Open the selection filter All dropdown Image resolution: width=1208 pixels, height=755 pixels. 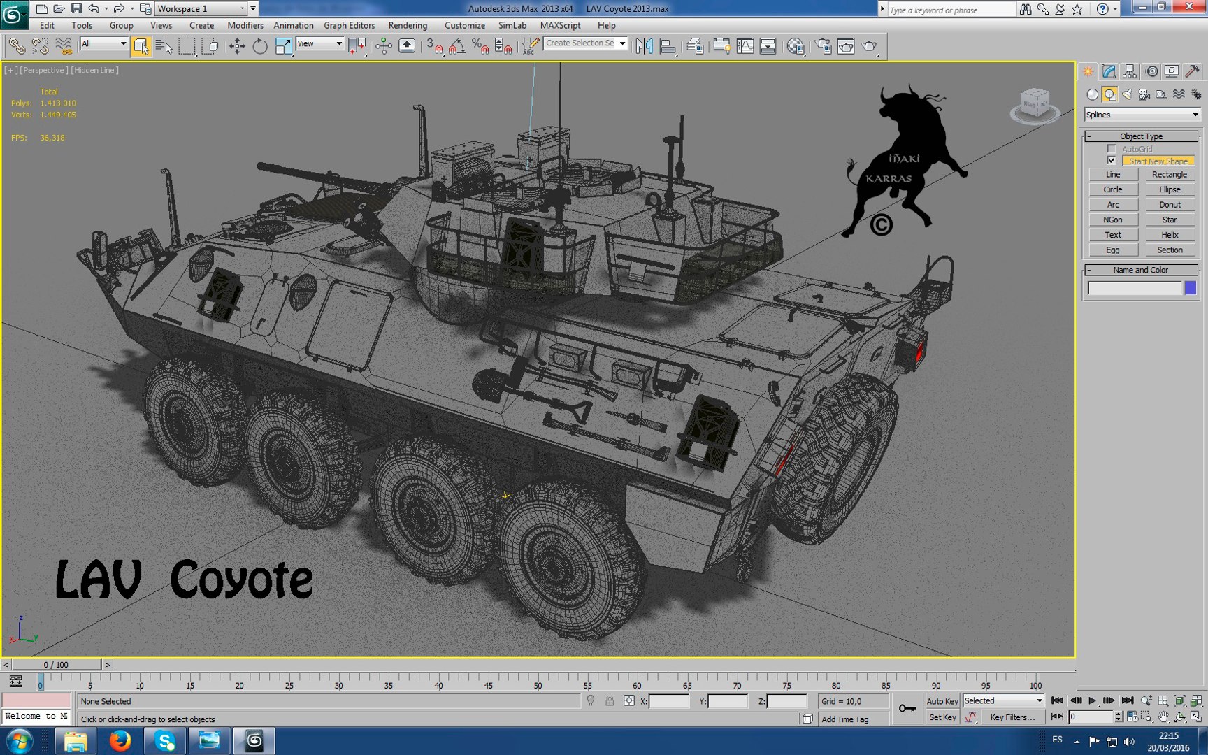click(x=103, y=44)
